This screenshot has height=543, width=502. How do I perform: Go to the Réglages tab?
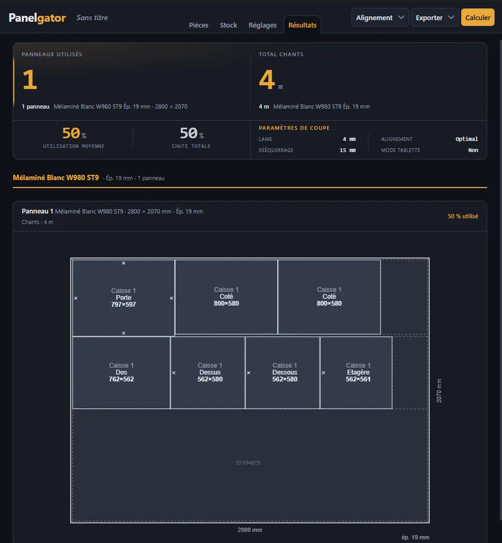(x=262, y=25)
